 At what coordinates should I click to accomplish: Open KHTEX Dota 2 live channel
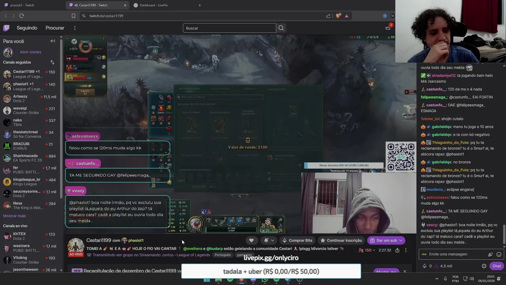point(30,236)
